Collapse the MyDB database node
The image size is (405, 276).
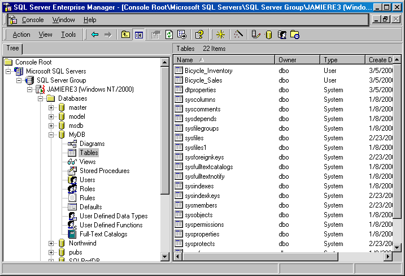tap(51, 135)
